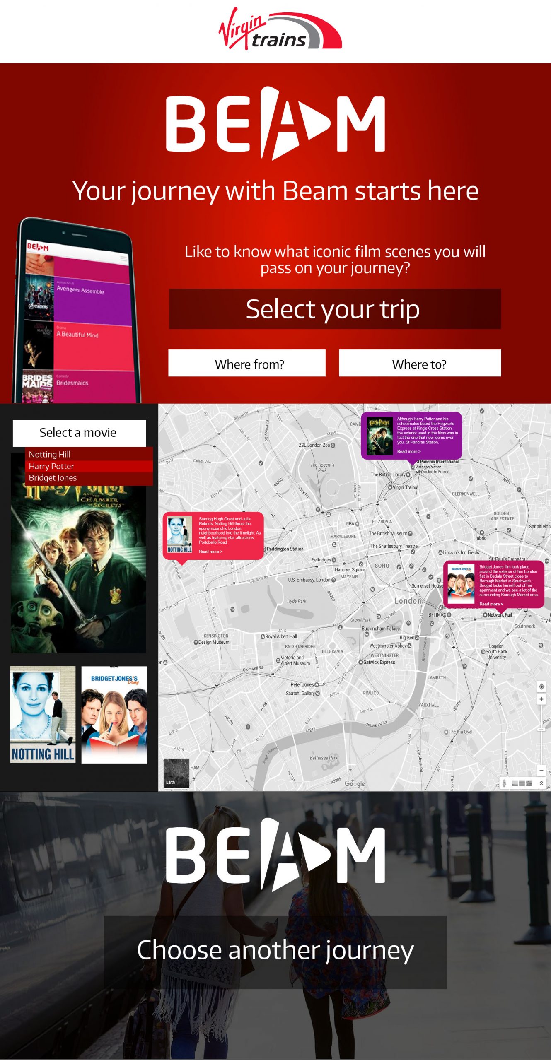Click Harry Potter poster inside purple map popup
The height and width of the screenshot is (1060, 551).
point(379,435)
